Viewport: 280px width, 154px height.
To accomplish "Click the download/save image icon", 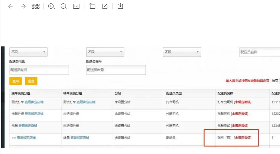I will (121, 6).
